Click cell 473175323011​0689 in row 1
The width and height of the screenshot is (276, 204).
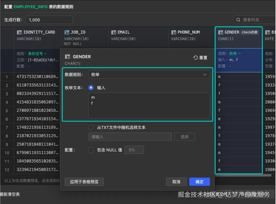pos(37,77)
